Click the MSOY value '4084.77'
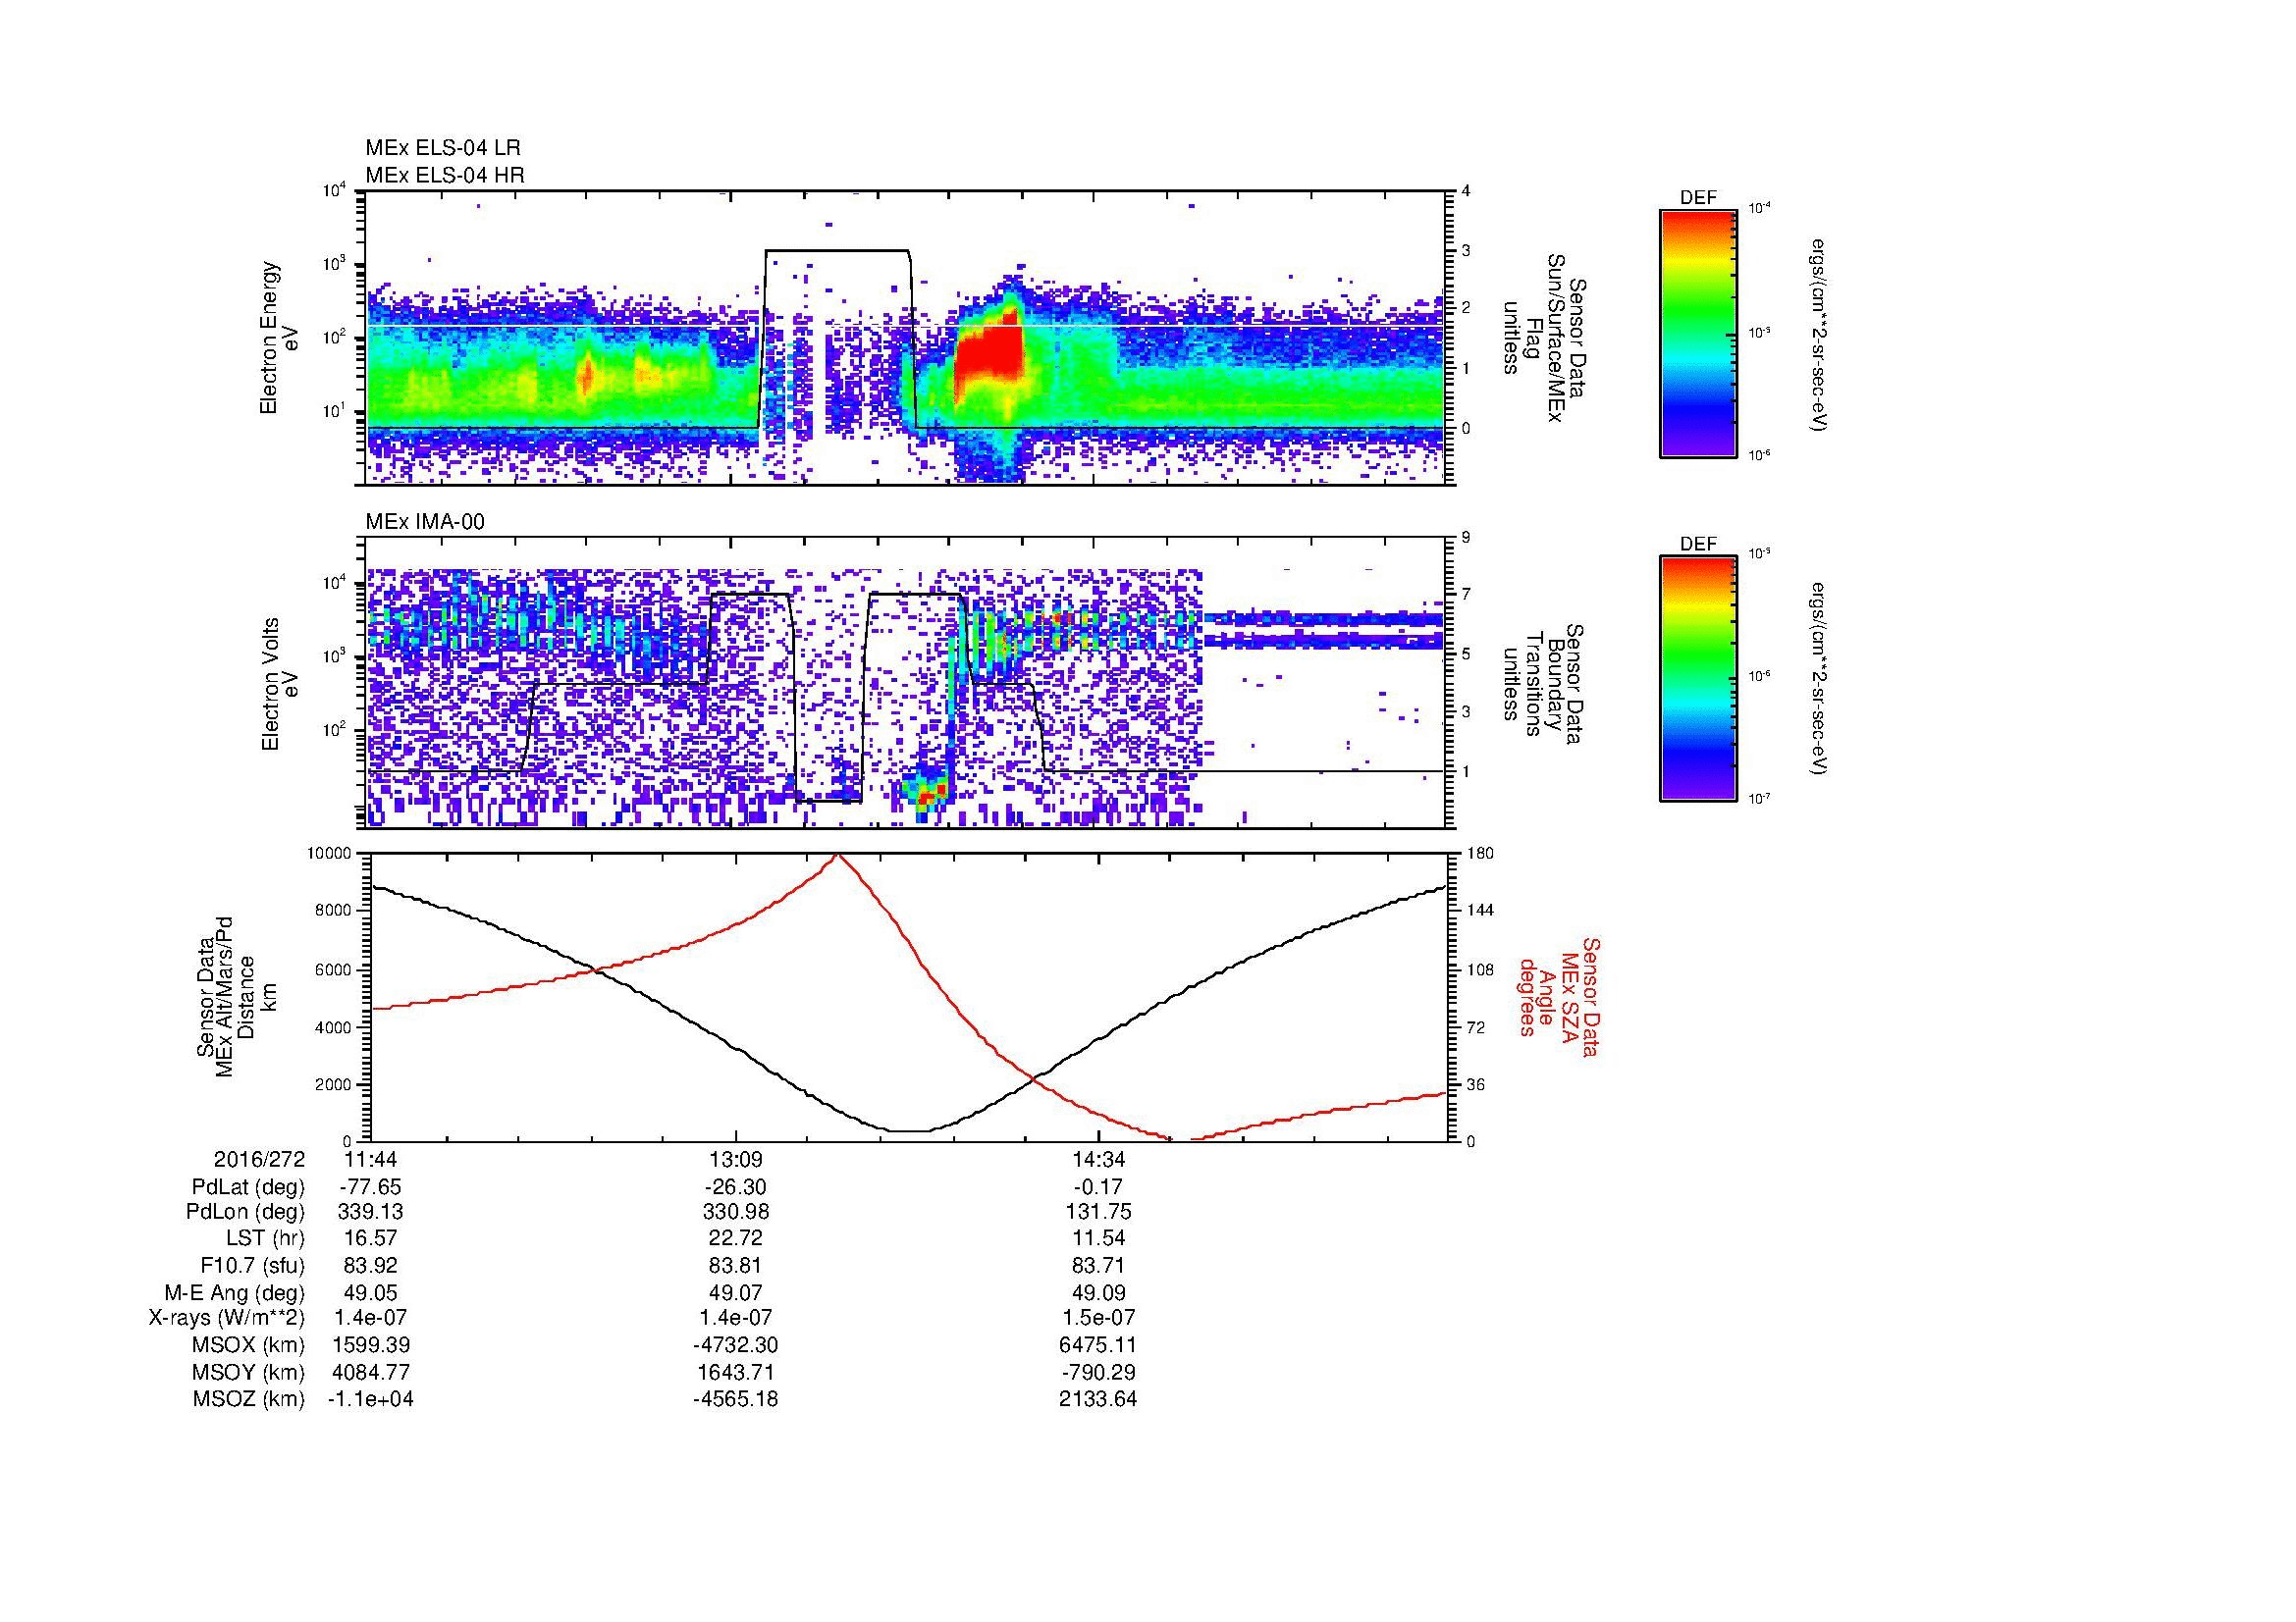The width and height of the screenshot is (2296, 1622). pos(371,1372)
